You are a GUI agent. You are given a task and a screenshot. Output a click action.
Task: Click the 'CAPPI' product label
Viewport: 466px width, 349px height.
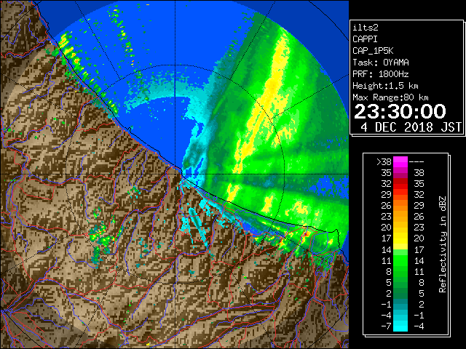pyautogui.click(x=365, y=39)
